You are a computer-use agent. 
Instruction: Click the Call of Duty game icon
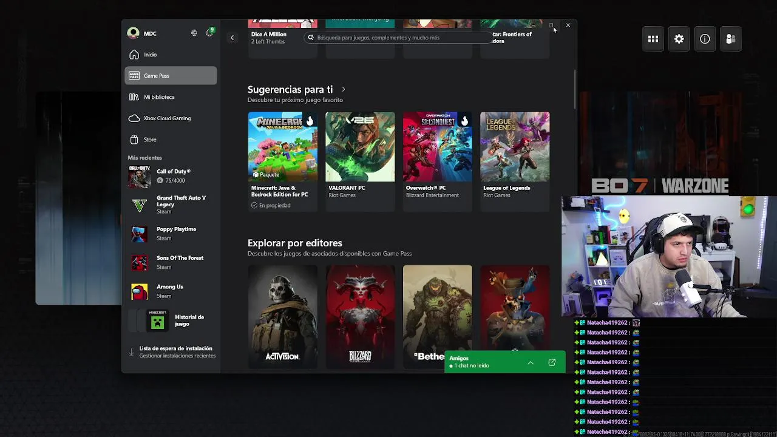[140, 176]
